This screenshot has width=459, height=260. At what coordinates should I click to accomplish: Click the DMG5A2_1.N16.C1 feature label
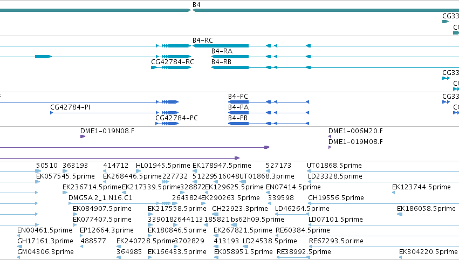click(100, 198)
